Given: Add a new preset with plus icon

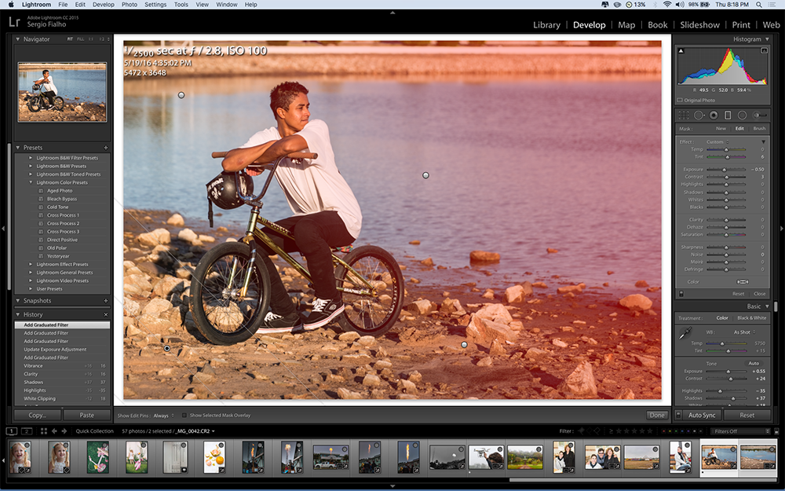Looking at the screenshot, I should 105,148.
